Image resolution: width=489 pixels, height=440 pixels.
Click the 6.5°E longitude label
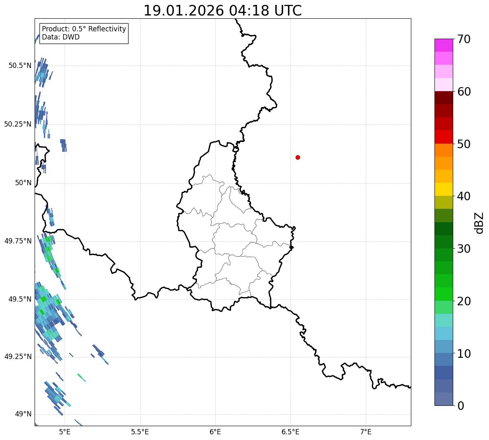pyautogui.click(x=290, y=432)
